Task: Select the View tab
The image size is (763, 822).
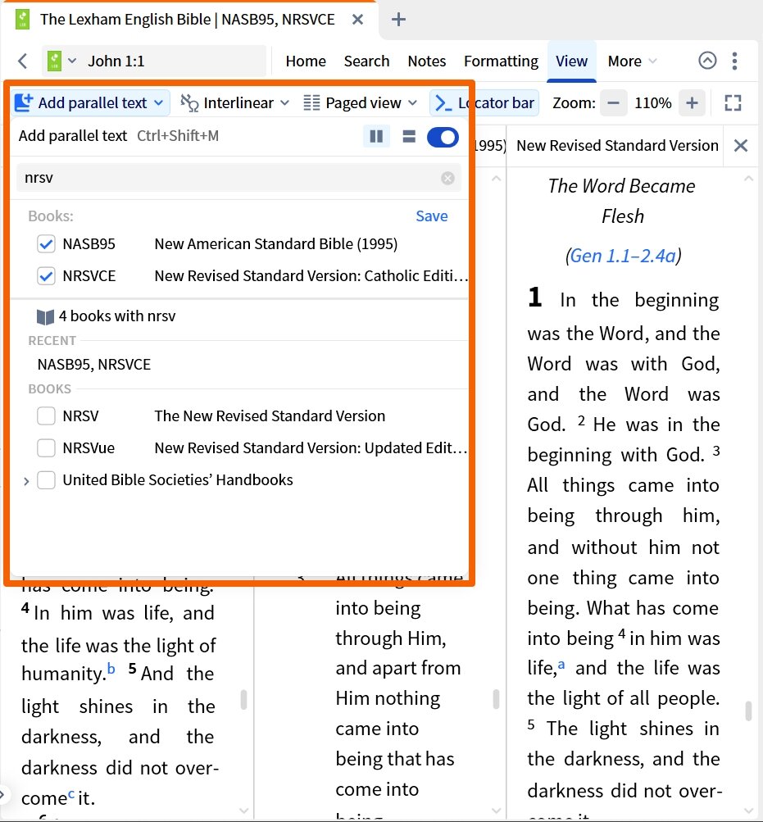Action: coord(571,61)
